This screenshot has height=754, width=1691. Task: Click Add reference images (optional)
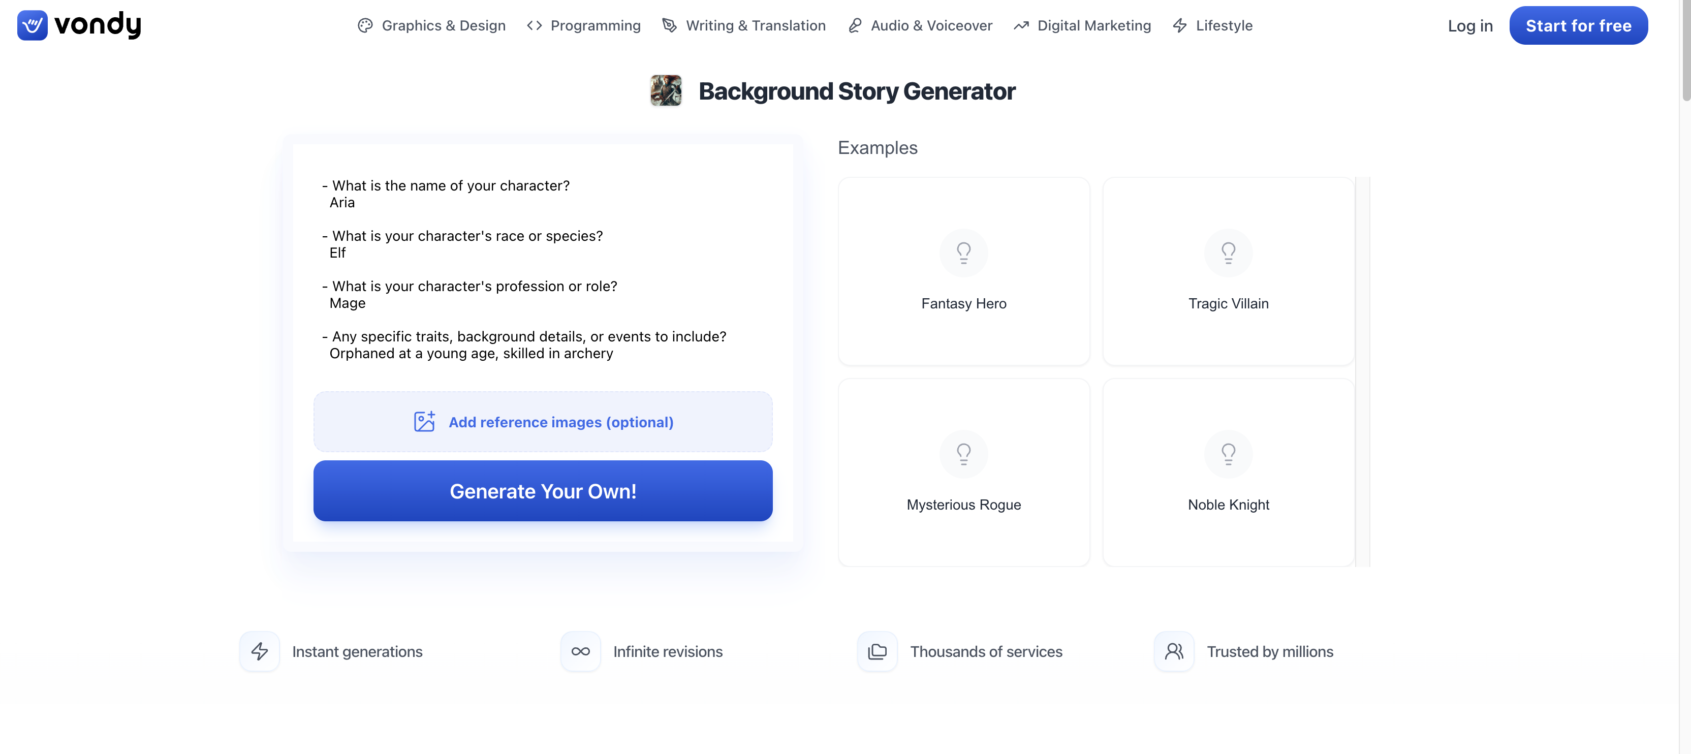(x=543, y=422)
